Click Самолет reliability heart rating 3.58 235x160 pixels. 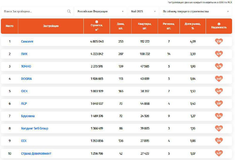click(x=219, y=41)
